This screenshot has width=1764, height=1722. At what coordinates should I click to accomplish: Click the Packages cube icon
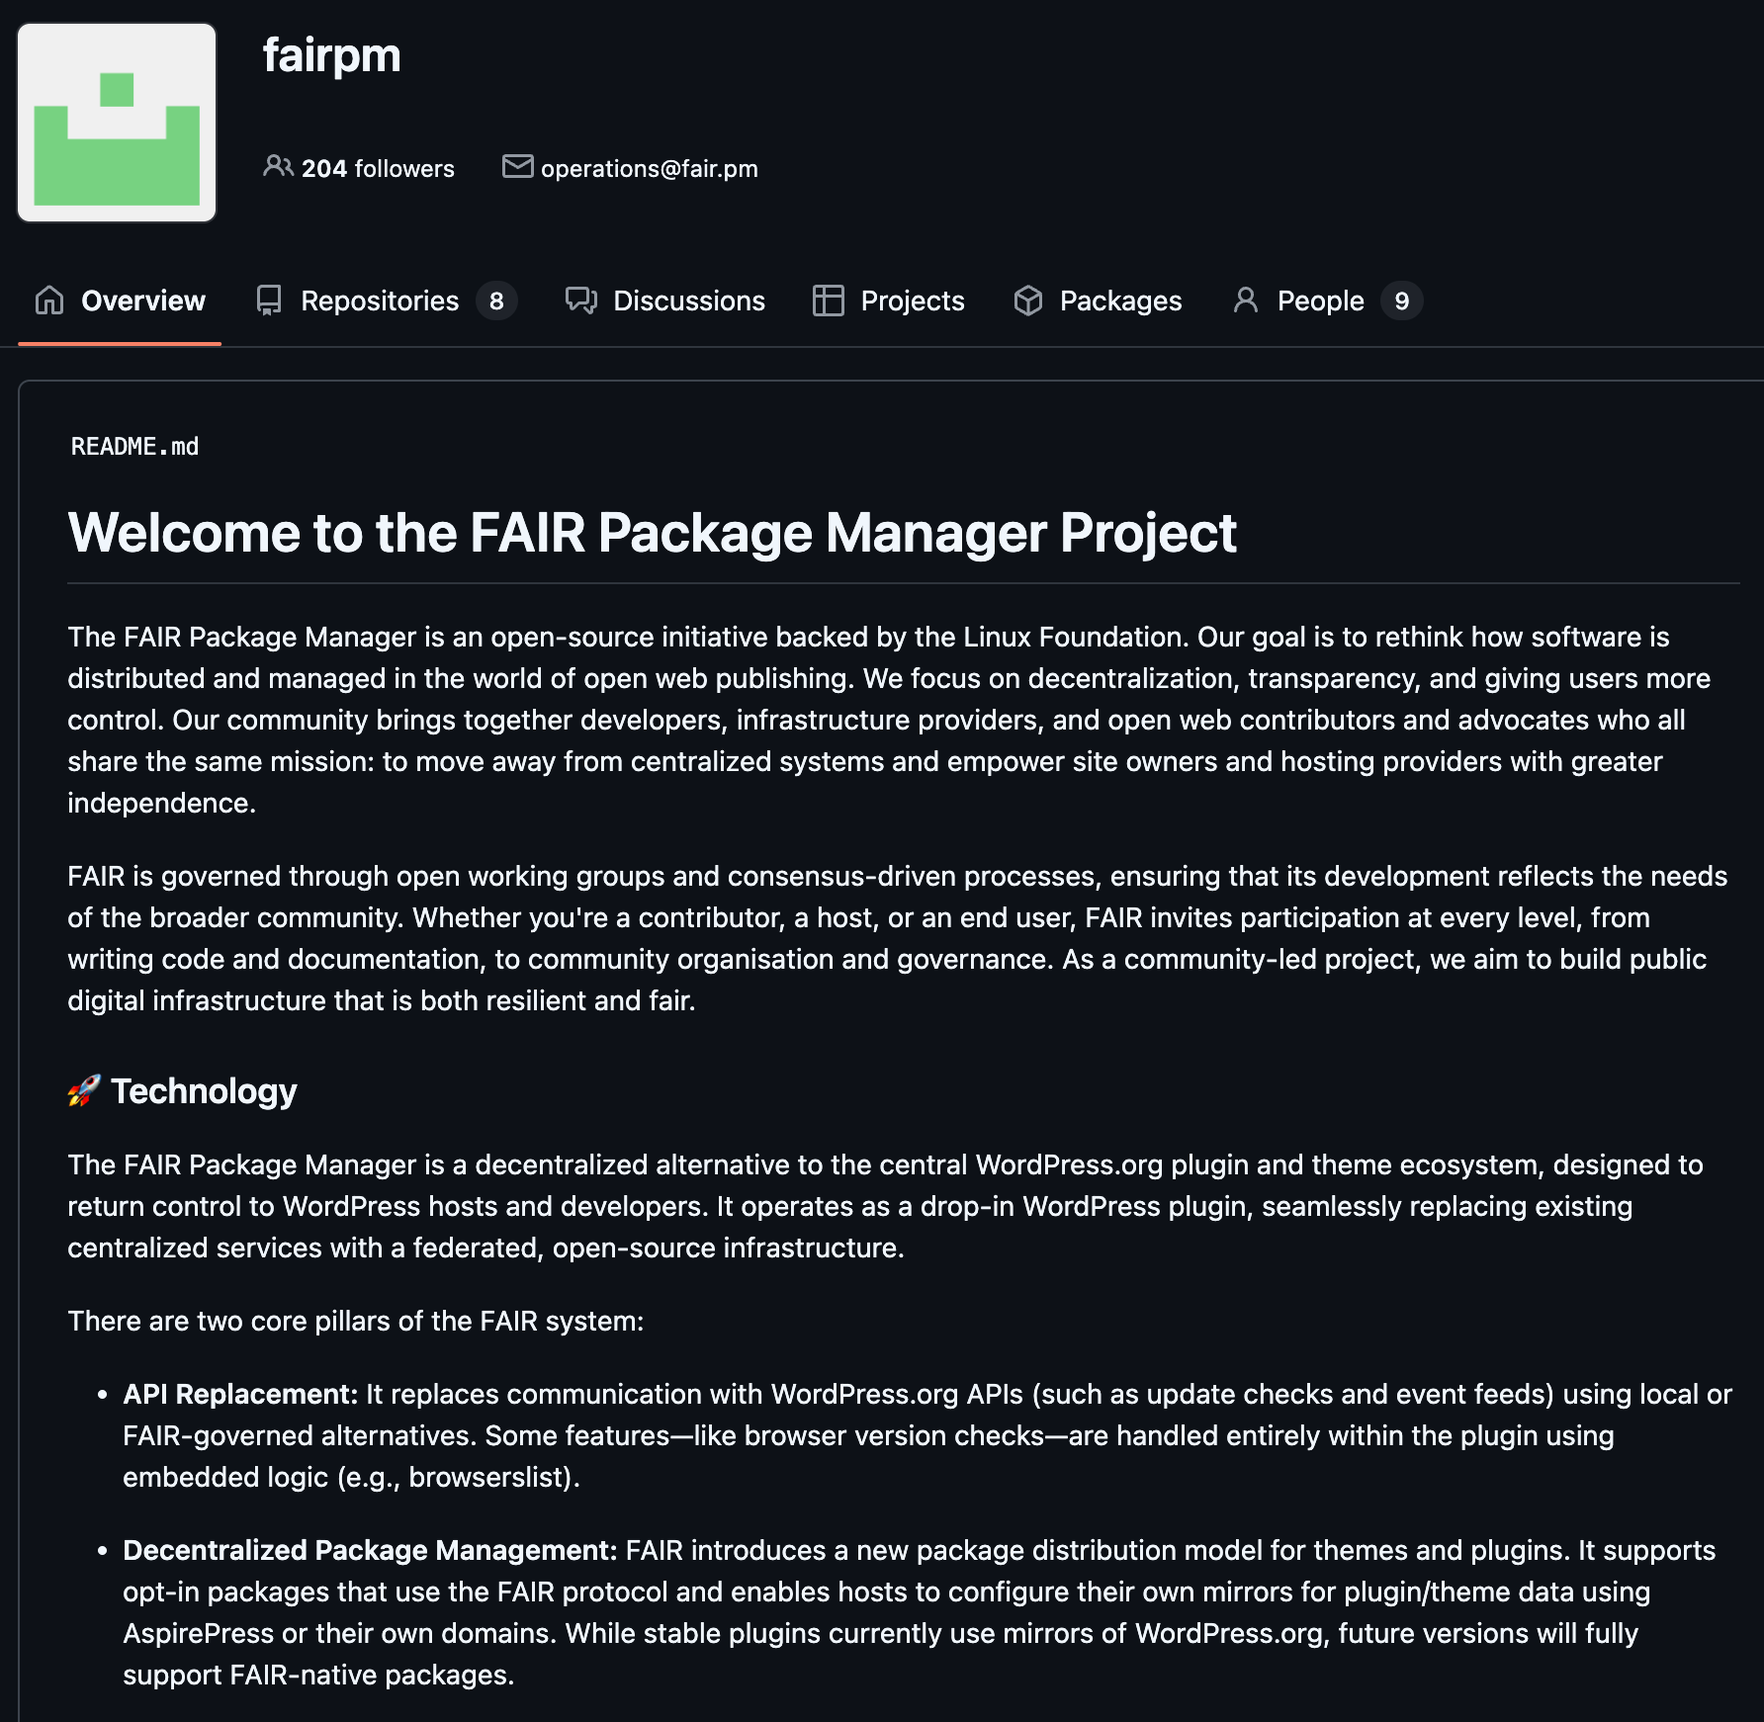pyautogui.click(x=1028, y=301)
